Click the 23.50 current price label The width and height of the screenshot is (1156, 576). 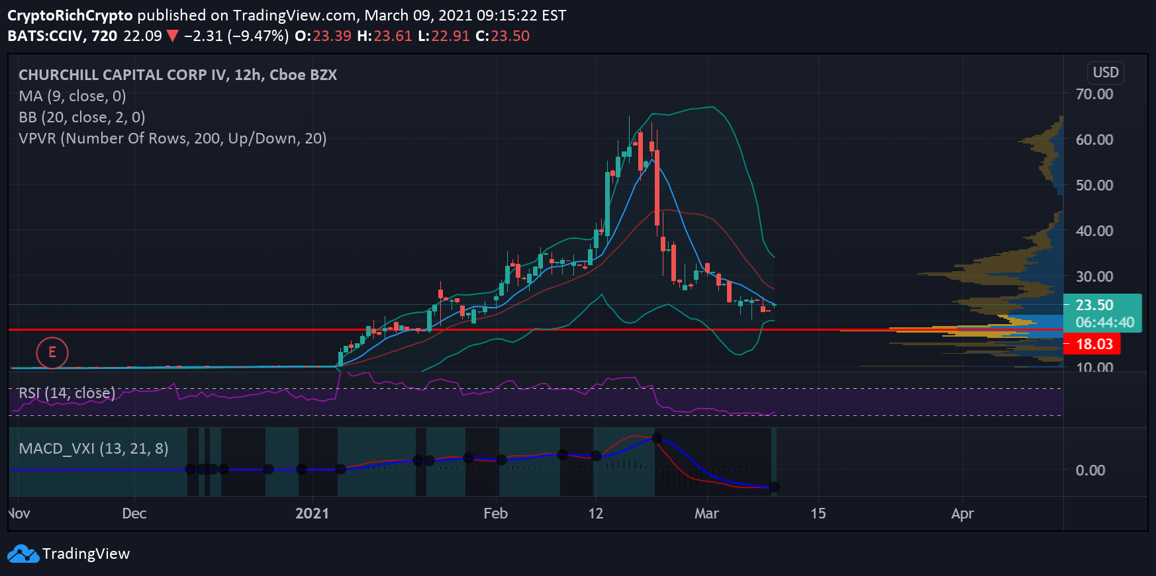(1094, 305)
